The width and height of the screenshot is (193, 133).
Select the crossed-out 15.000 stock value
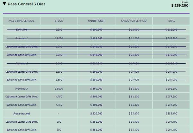[59, 38]
